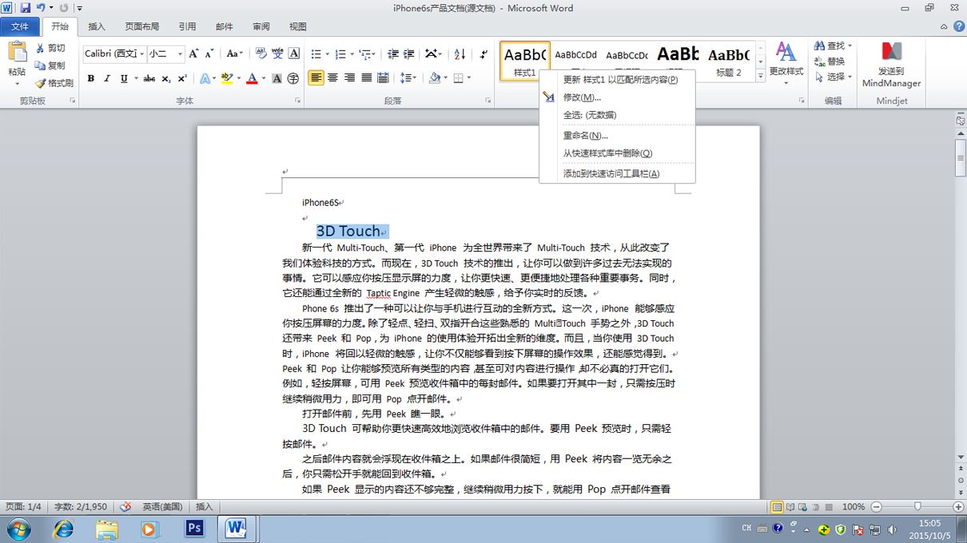Viewport: 967px width, 543px height.
Task: Toggle Justify alignment
Action: click(x=366, y=77)
